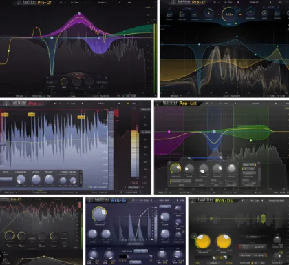Select the blue band node in Pro-MB
Image resolution: width=289 pixels, height=265 pixels.
214,132
